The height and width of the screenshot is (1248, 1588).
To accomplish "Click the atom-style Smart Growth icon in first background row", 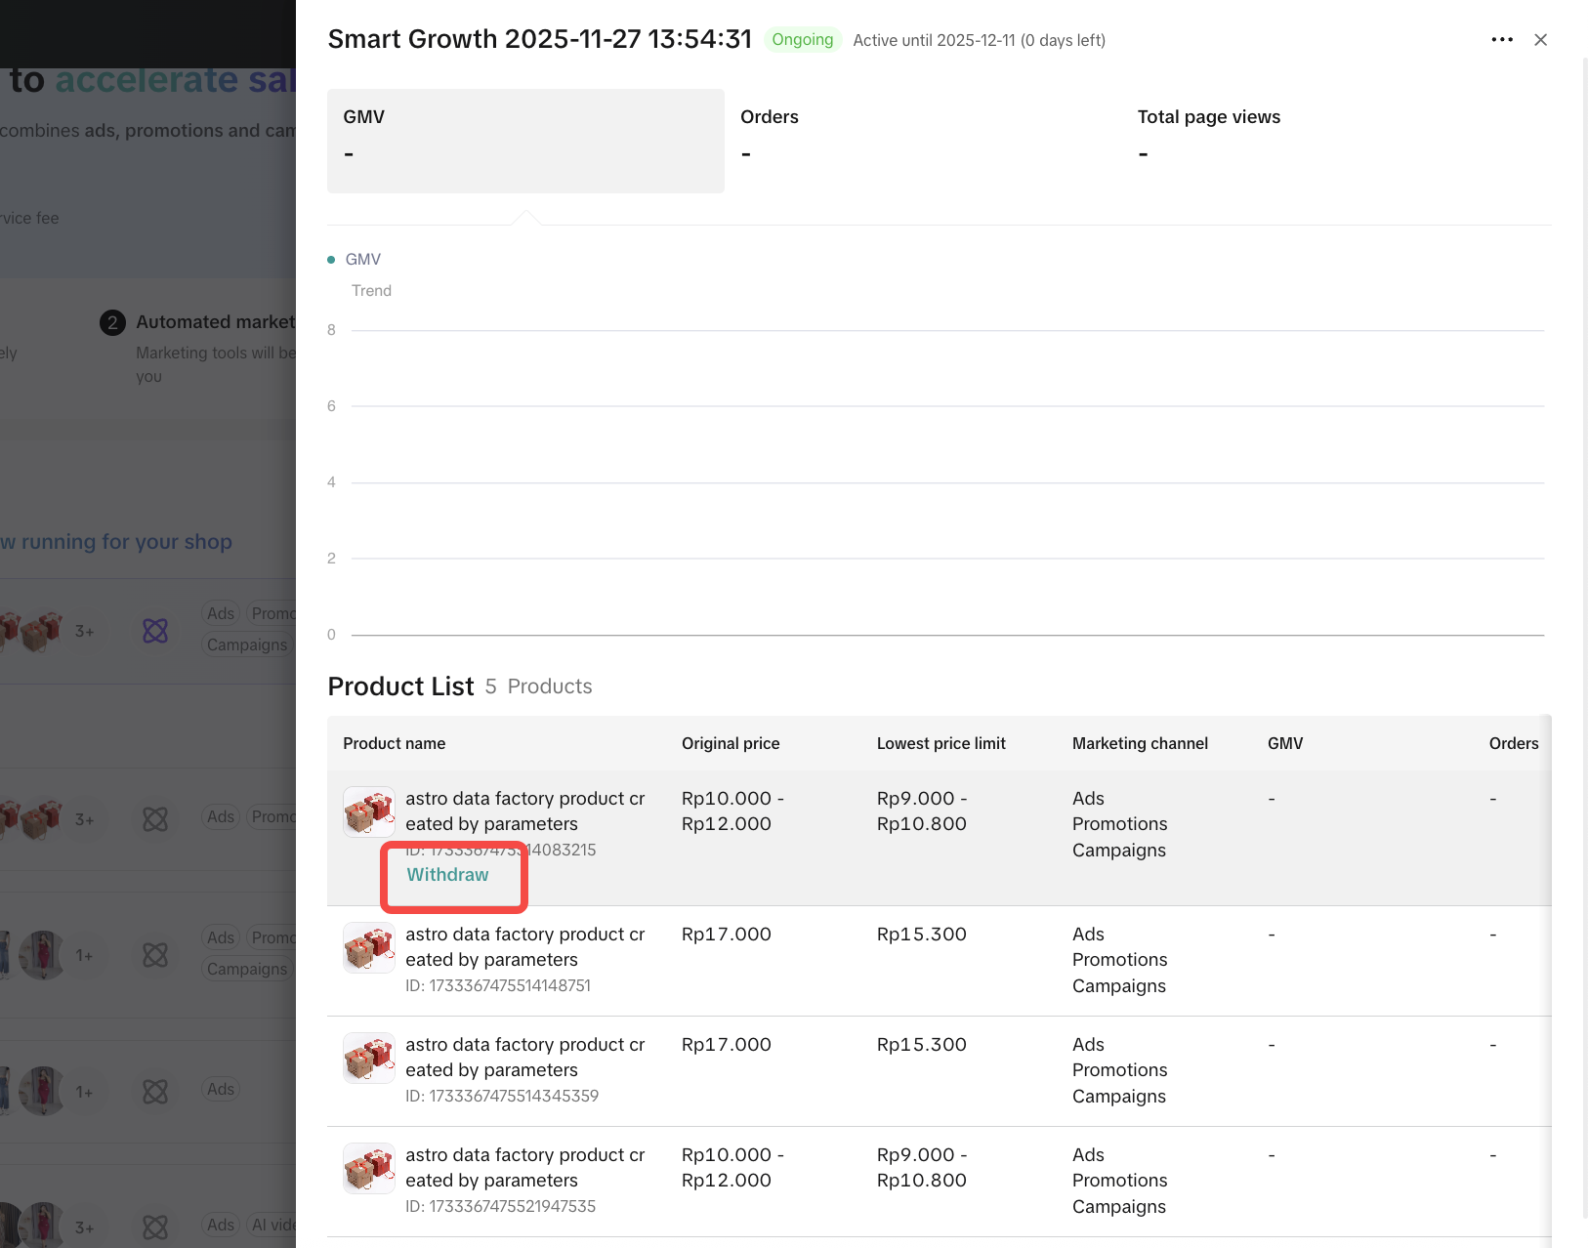I will [155, 631].
